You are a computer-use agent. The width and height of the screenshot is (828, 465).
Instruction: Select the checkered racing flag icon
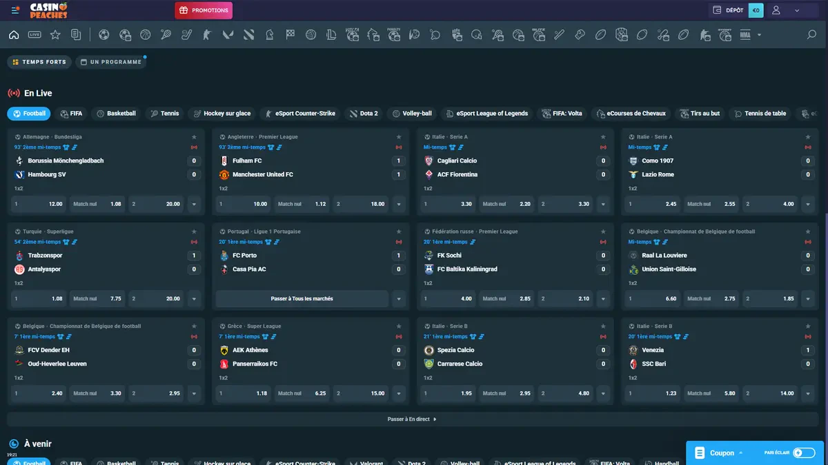pos(290,34)
